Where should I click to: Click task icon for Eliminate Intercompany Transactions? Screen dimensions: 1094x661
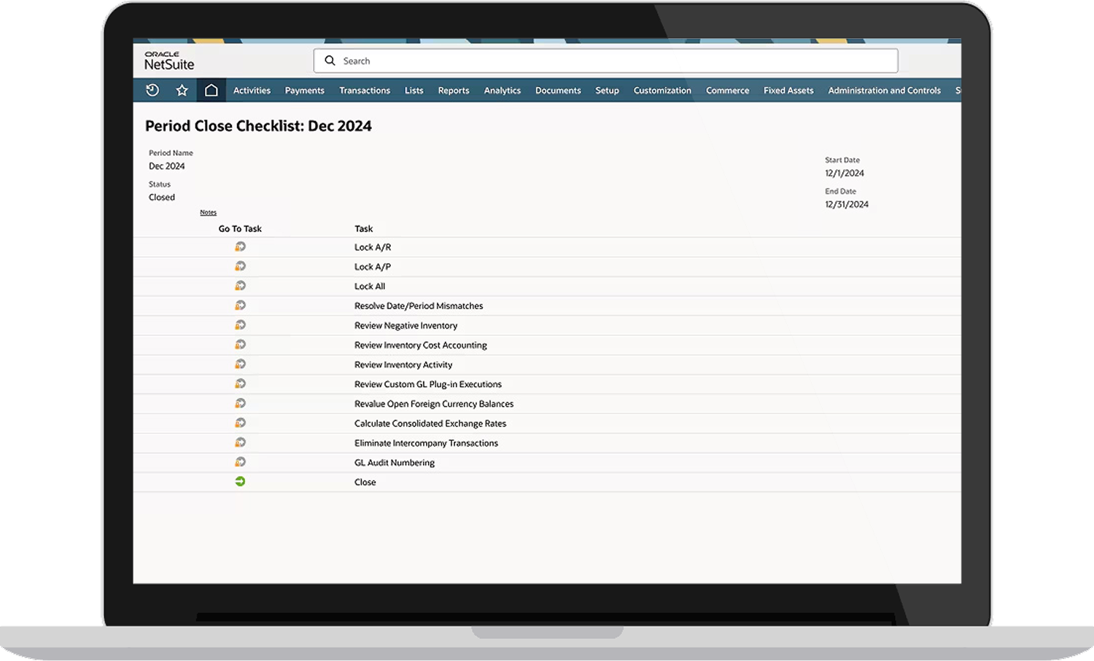point(240,443)
